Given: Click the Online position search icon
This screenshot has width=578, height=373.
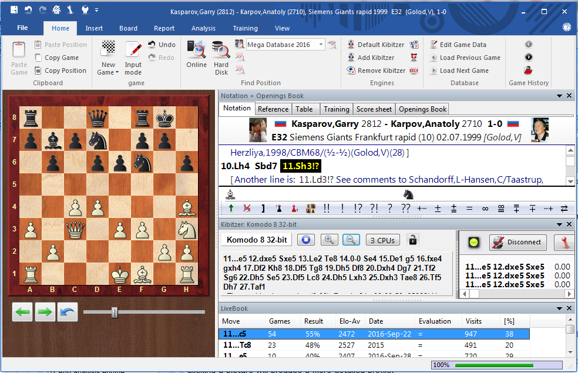Looking at the screenshot, I should (196, 58).
